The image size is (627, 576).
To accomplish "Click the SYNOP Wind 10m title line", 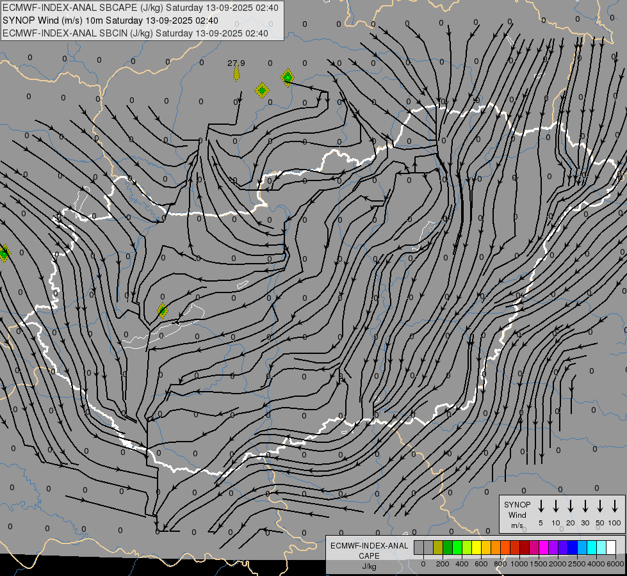I will point(110,20).
